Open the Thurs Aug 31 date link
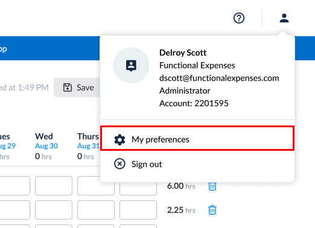The image size is (315, 228). [89, 146]
